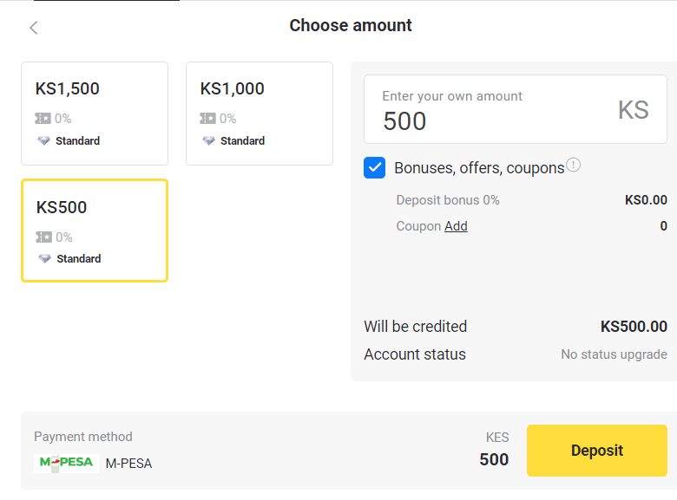Click the info icon beside Bonuses, offers, coupons
The width and height of the screenshot is (677, 500).
(574, 165)
